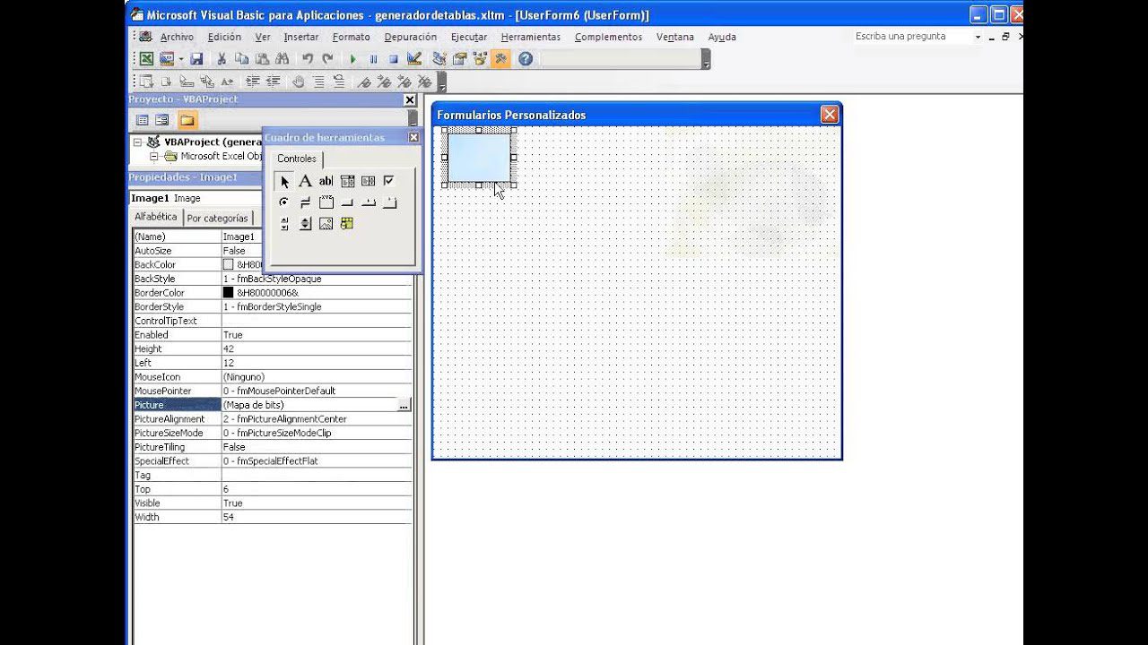The height and width of the screenshot is (645, 1148).
Task: Click the BackColor property color swatch
Action: [228, 264]
